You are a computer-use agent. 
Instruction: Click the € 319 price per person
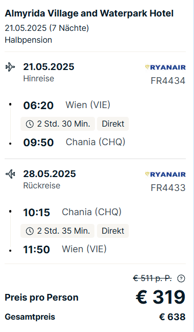tap(161, 297)
